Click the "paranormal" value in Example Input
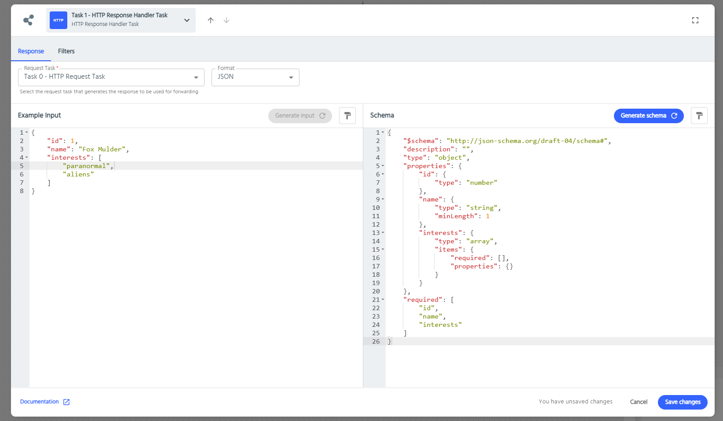The image size is (723, 421). coord(86,166)
